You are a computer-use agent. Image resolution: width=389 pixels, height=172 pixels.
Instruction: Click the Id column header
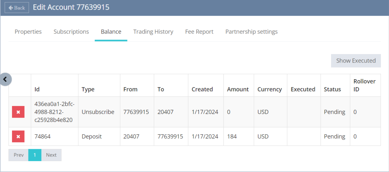click(x=37, y=89)
